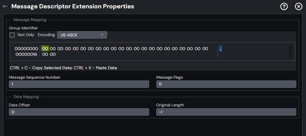Select the last byte on the second hex row
The height and width of the screenshot is (136, 306).
[x=53, y=54]
